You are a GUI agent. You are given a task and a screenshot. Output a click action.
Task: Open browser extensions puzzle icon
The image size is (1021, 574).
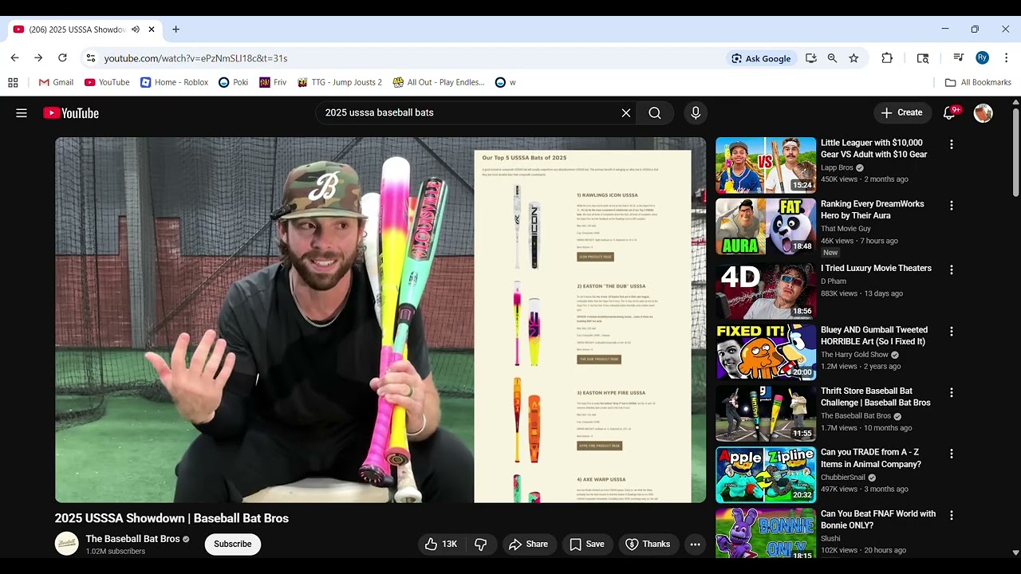887,58
